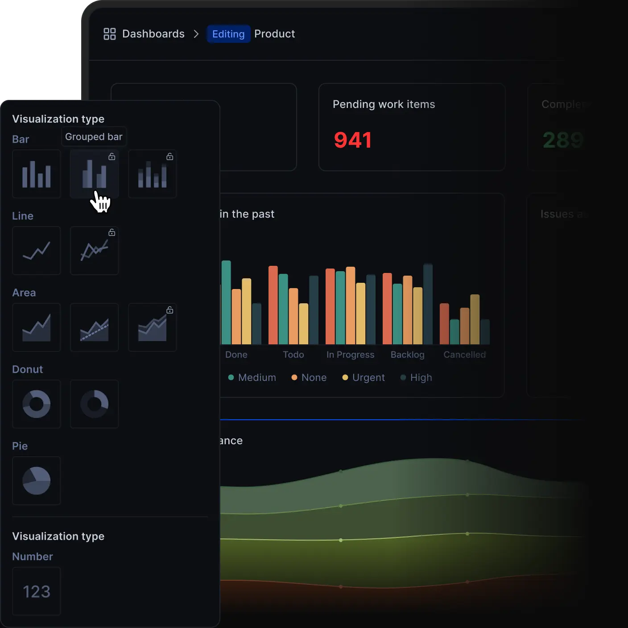Select the area chart with dashed line
Viewport: 628px width, 628px height.
pos(95,327)
